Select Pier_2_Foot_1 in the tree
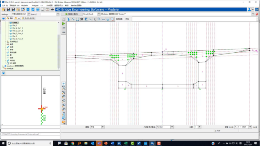The image size is (260, 146). [x=17, y=33]
